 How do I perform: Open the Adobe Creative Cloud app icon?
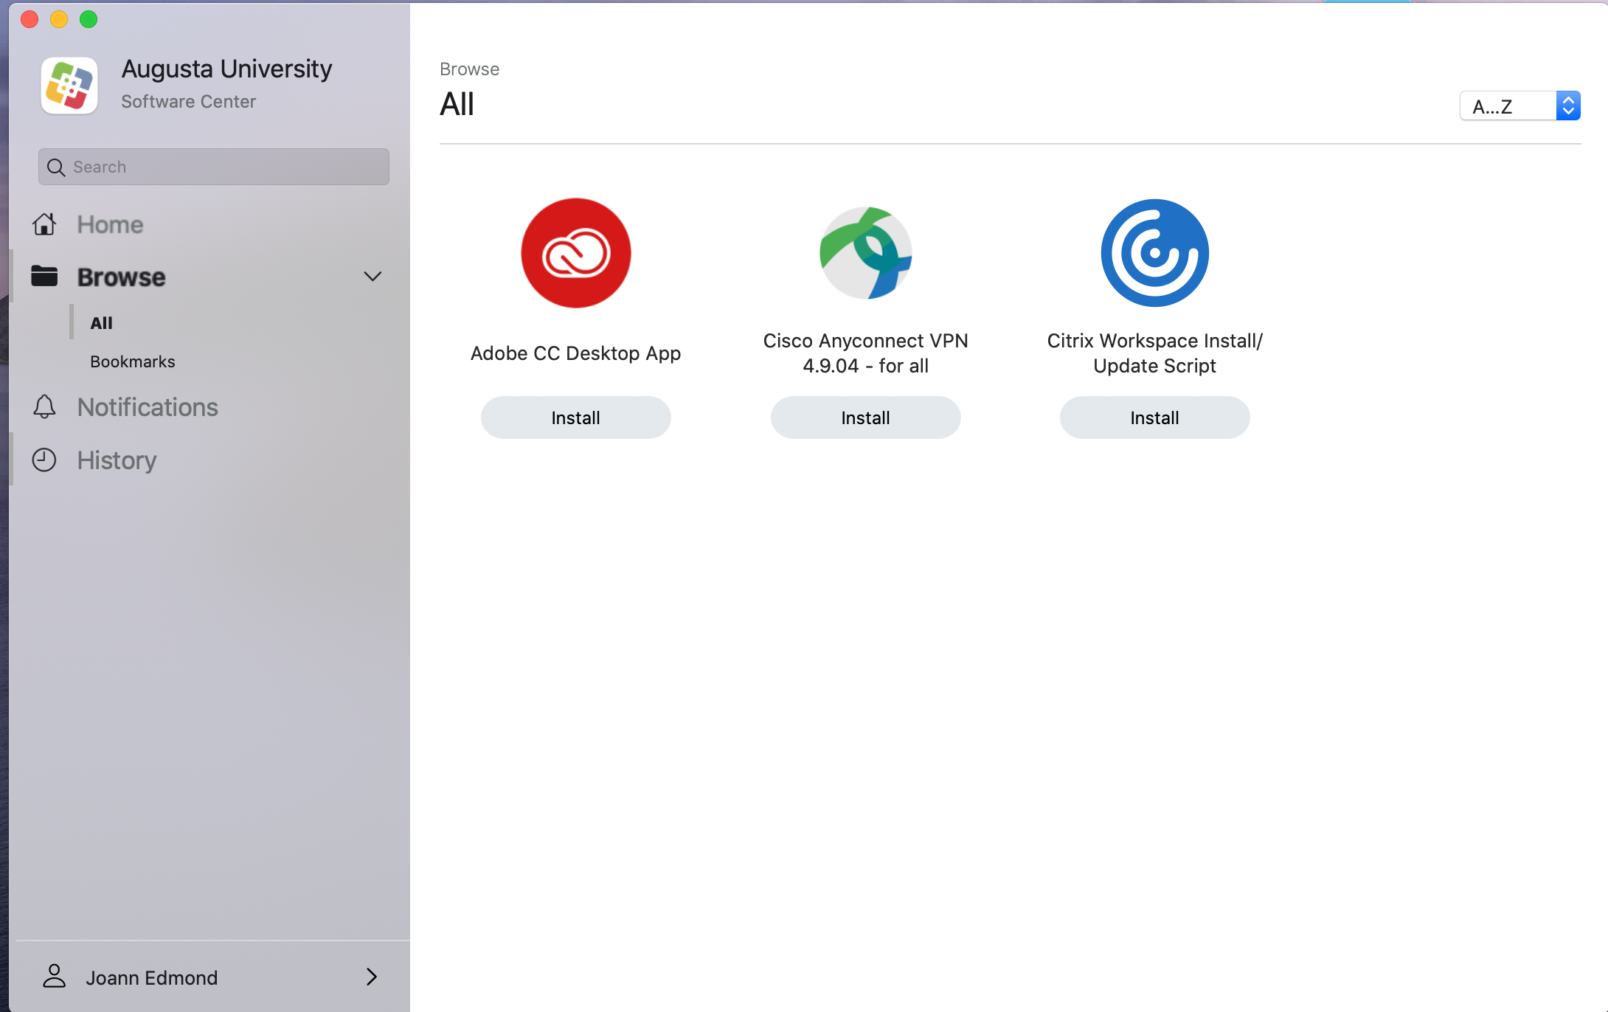click(x=576, y=253)
